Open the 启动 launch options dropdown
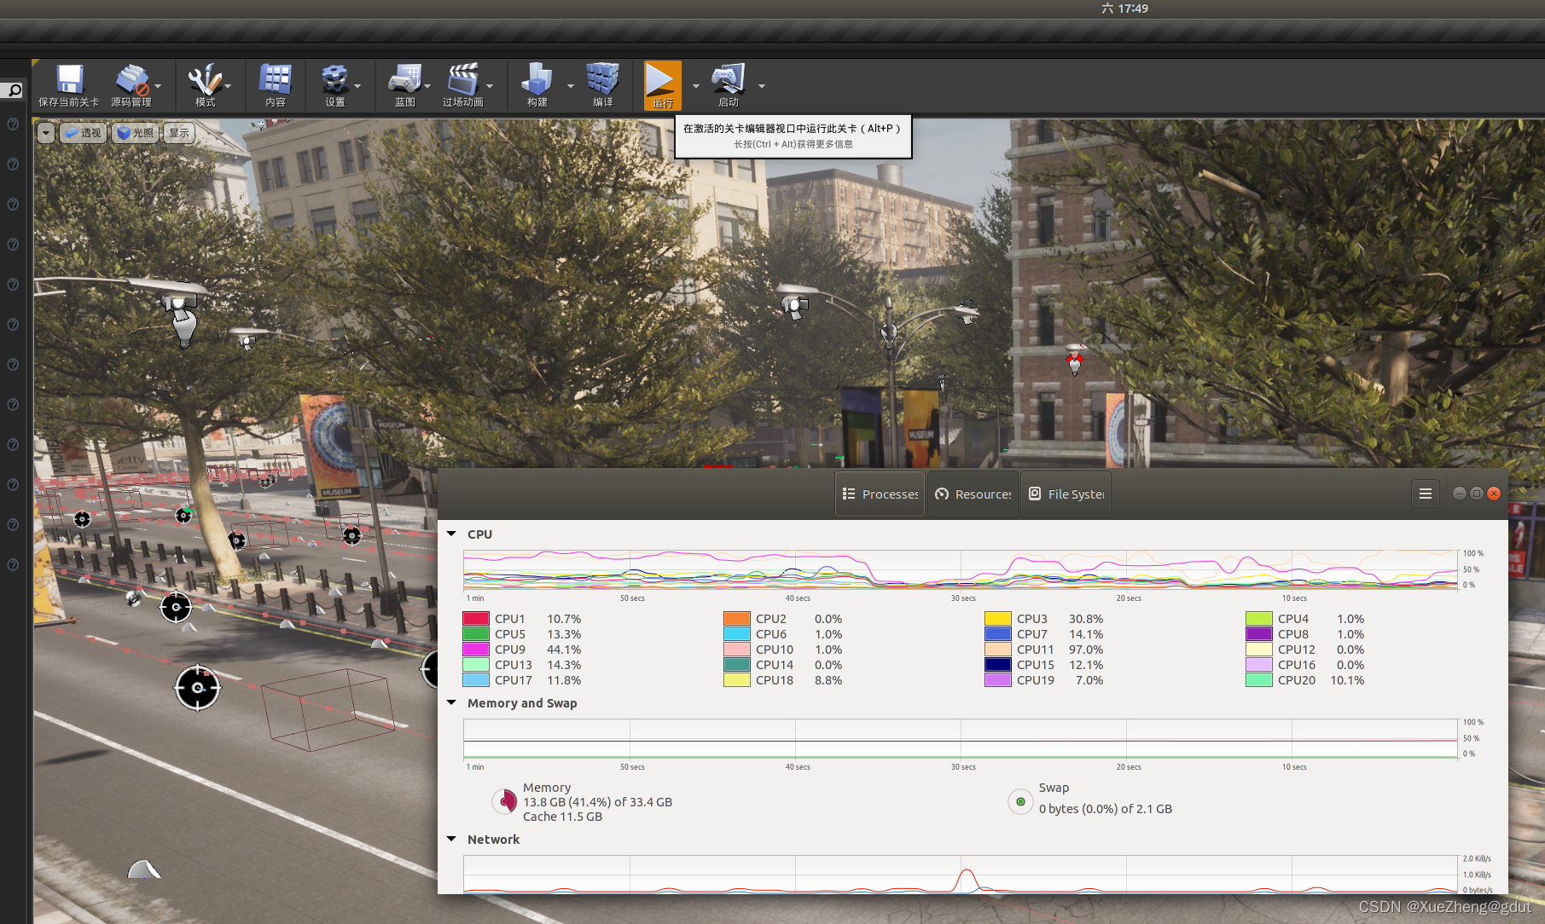Screen dimensions: 1545x924 [762, 85]
